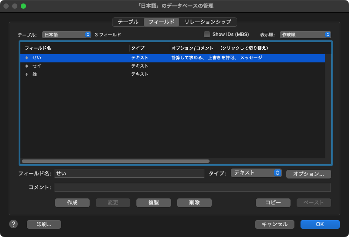Click the green zoom window button
Viewport: 349px width, 237px height.
pos(23,6)
